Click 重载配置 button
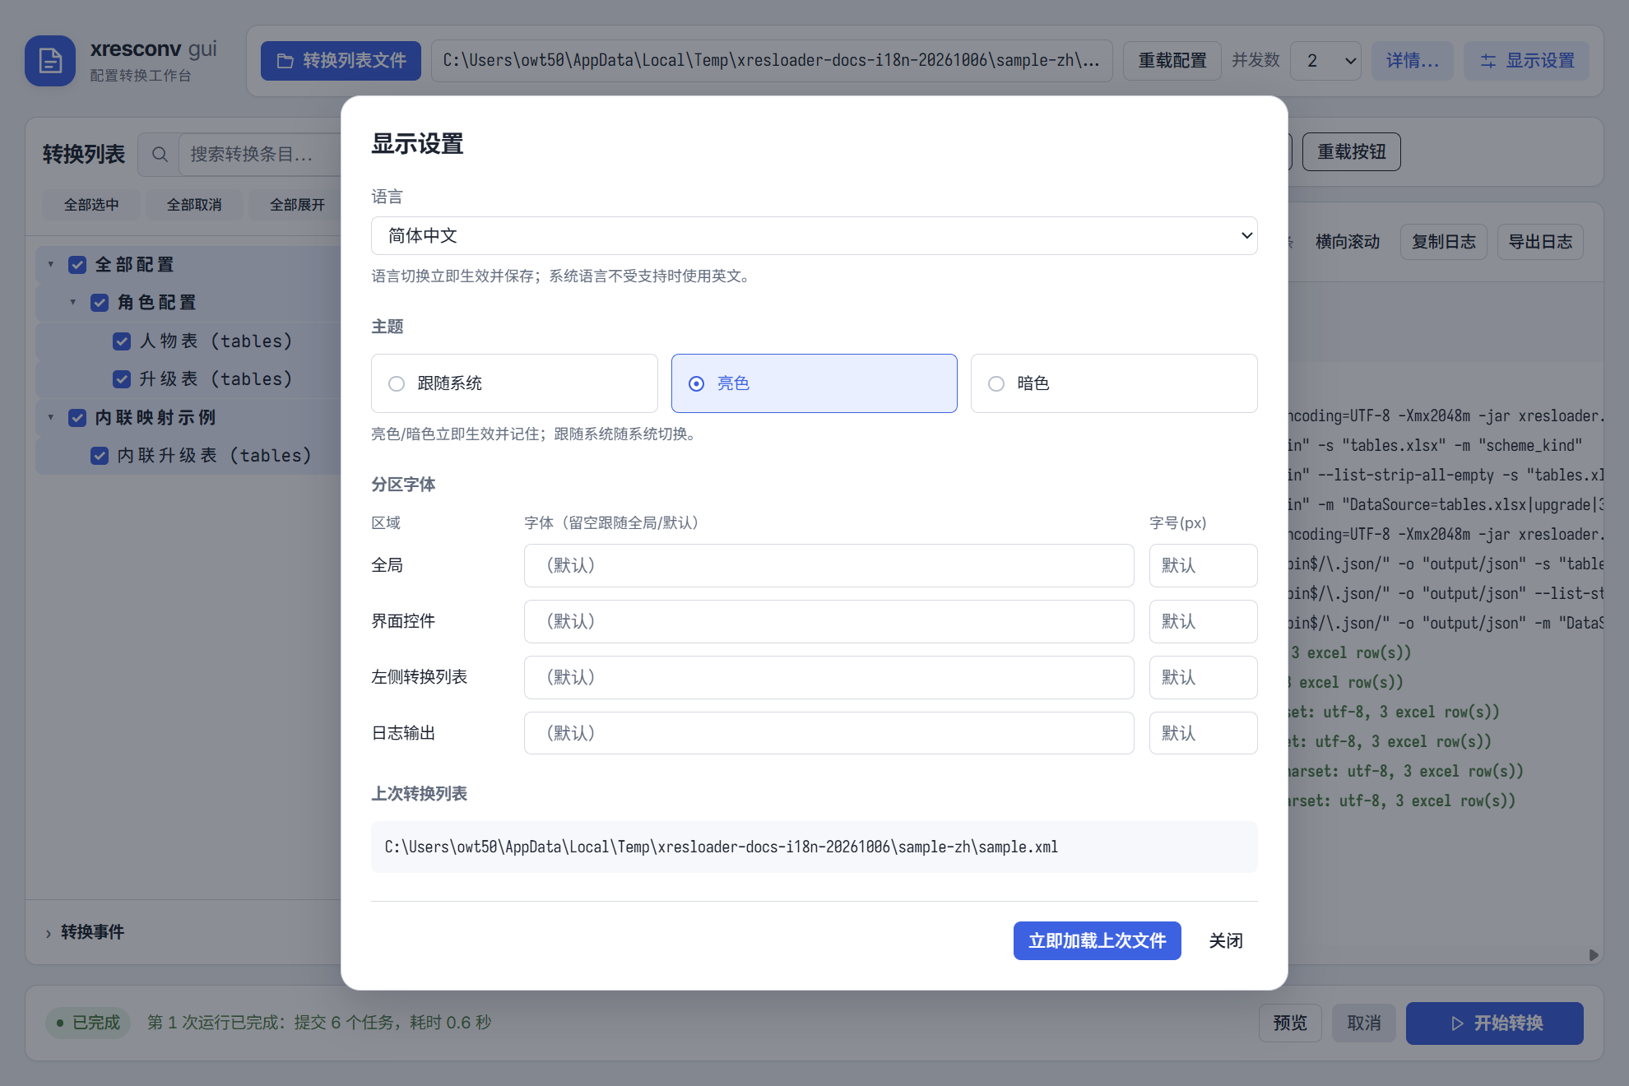 click(x=1172, y=61)
